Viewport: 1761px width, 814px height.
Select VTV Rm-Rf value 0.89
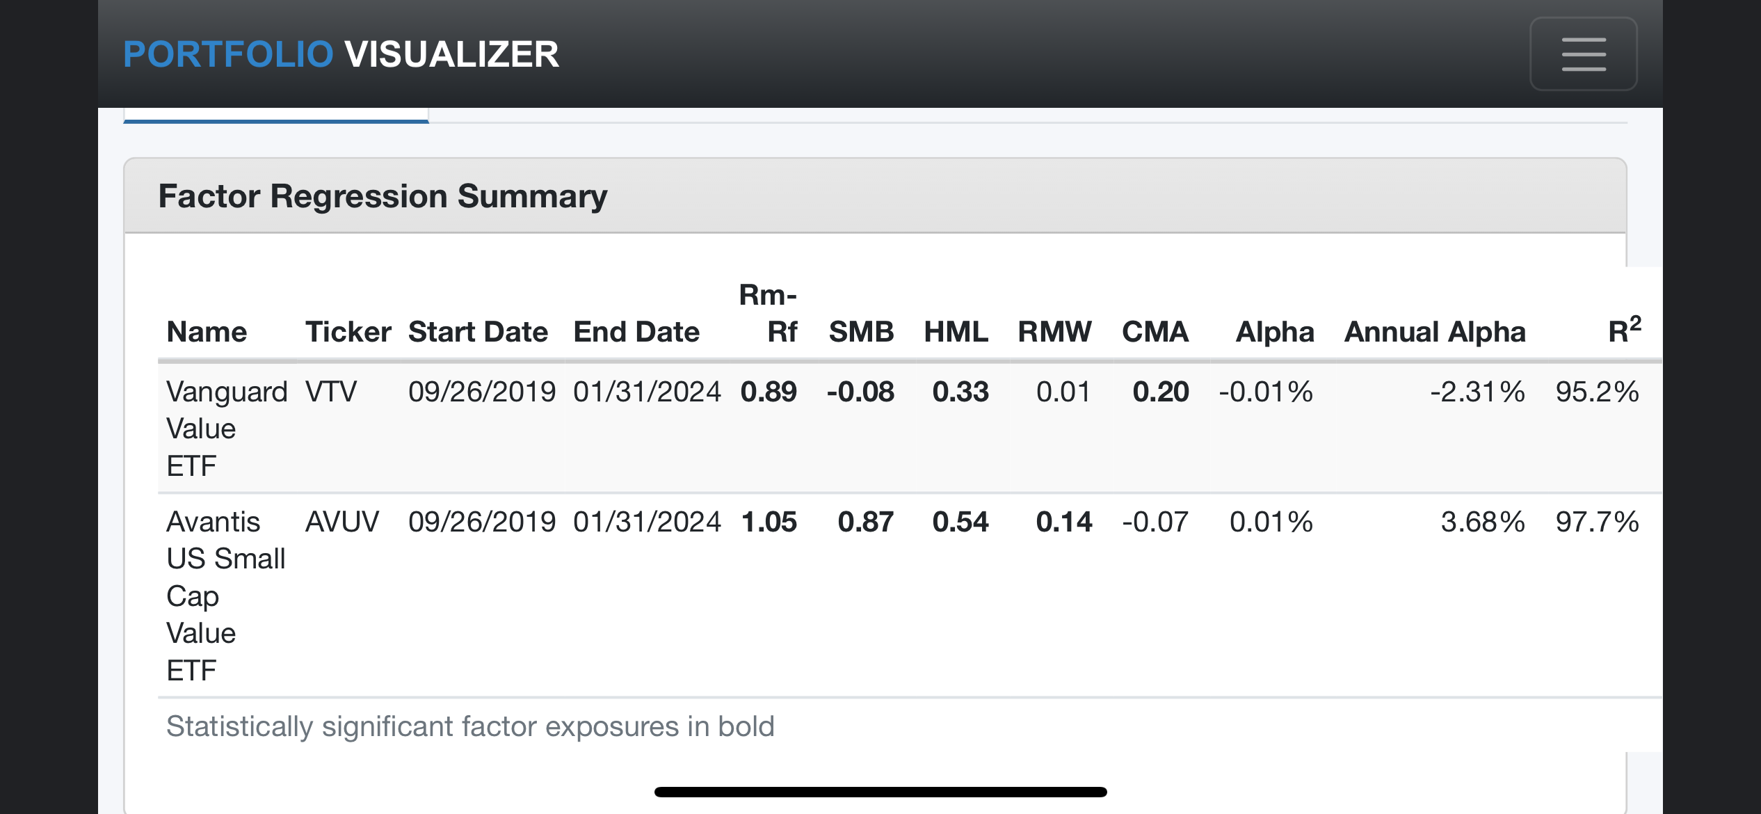click(769, 392)
